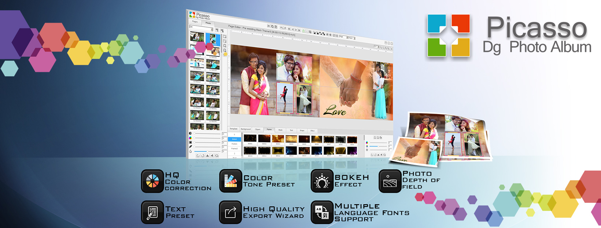Screen dimensions: 601x228
Task: Click the Multiple Language Fonts Support icon
Action: (322, 212)
